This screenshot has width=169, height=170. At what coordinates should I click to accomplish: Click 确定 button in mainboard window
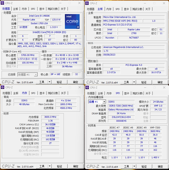160,82
